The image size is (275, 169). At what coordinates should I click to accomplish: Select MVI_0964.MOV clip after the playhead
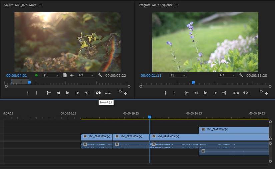pyautogui.click(x=209, y=137)
